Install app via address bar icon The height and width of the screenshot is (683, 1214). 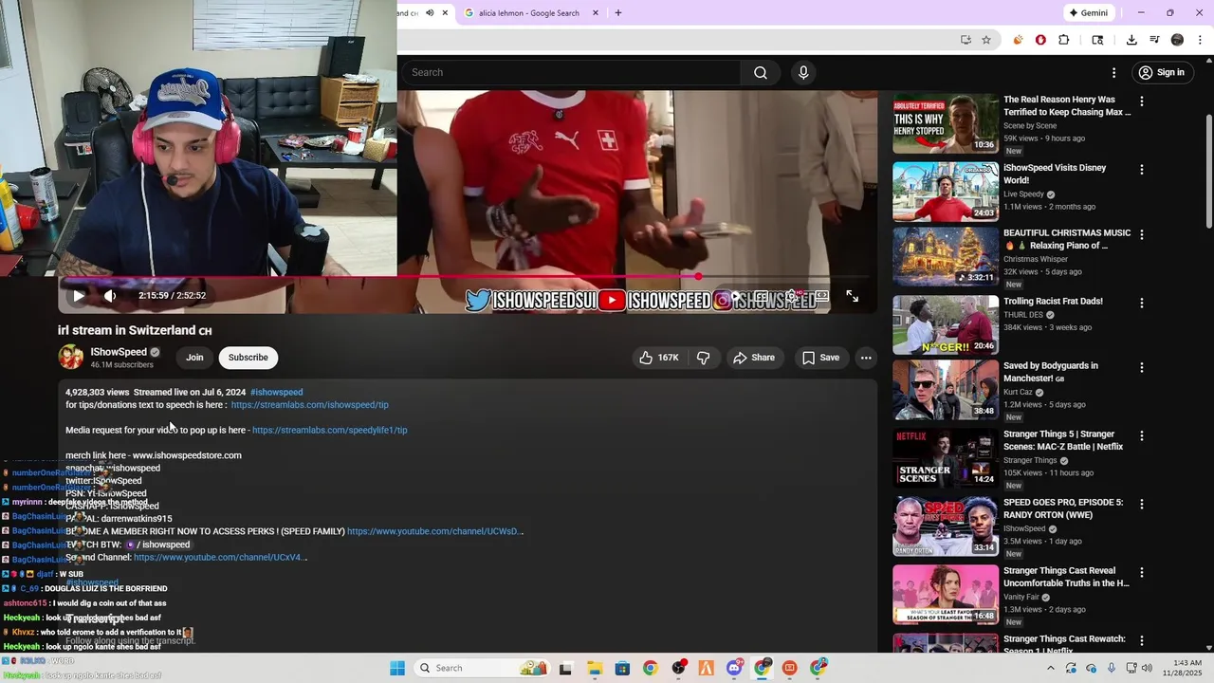click(966, 40)
